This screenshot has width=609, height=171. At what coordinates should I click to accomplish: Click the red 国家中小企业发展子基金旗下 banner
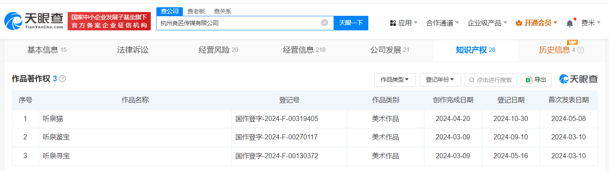pos(109,21)
